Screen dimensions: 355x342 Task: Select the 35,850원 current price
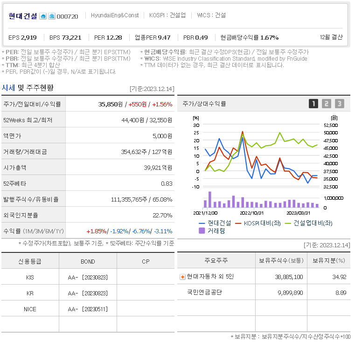click(110, 104)
